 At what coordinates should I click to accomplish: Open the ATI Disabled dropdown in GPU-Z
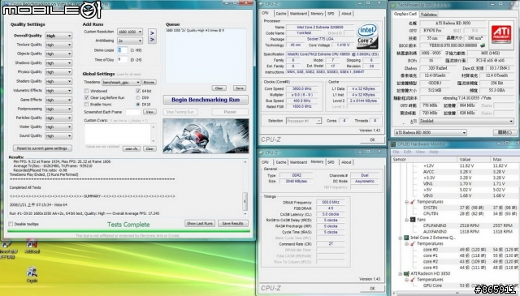[466, 121]
